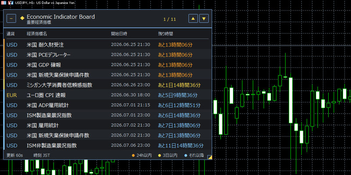Click the remaining time あと11日14時間36分

click(181, 146)
